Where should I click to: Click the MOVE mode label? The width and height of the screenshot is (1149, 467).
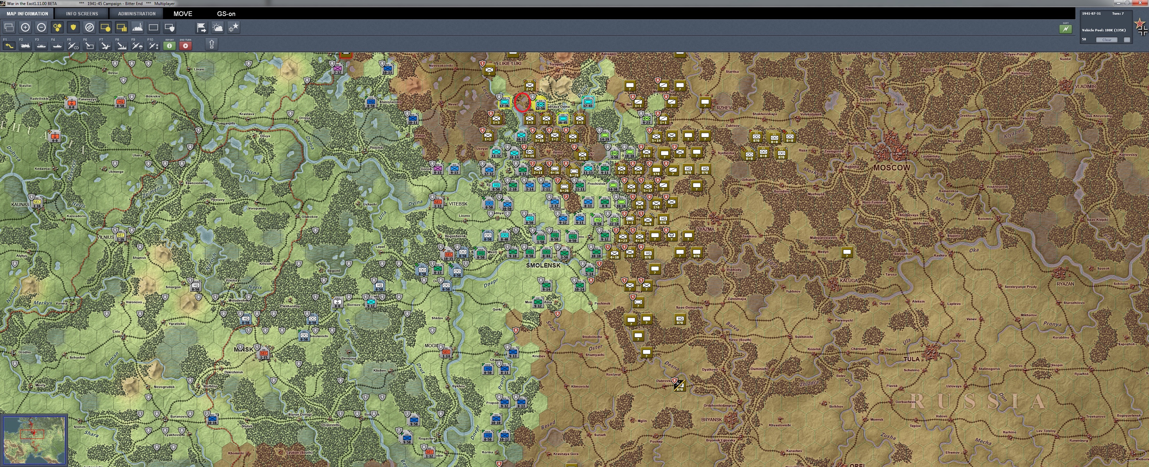pos(183,14)
